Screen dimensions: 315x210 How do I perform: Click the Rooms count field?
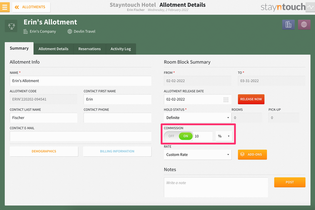click(247, 117)
